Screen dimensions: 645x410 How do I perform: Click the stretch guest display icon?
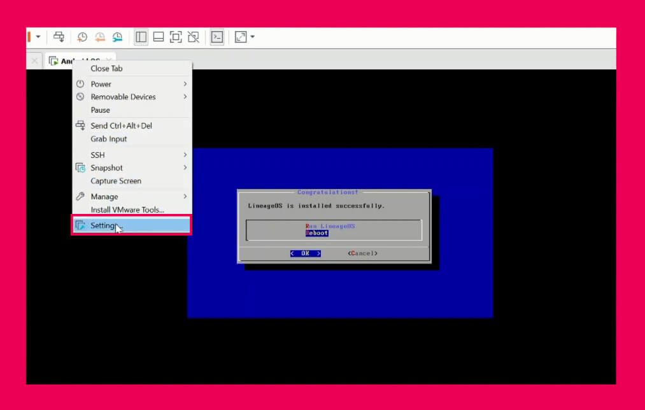click(x=241, y=37)
